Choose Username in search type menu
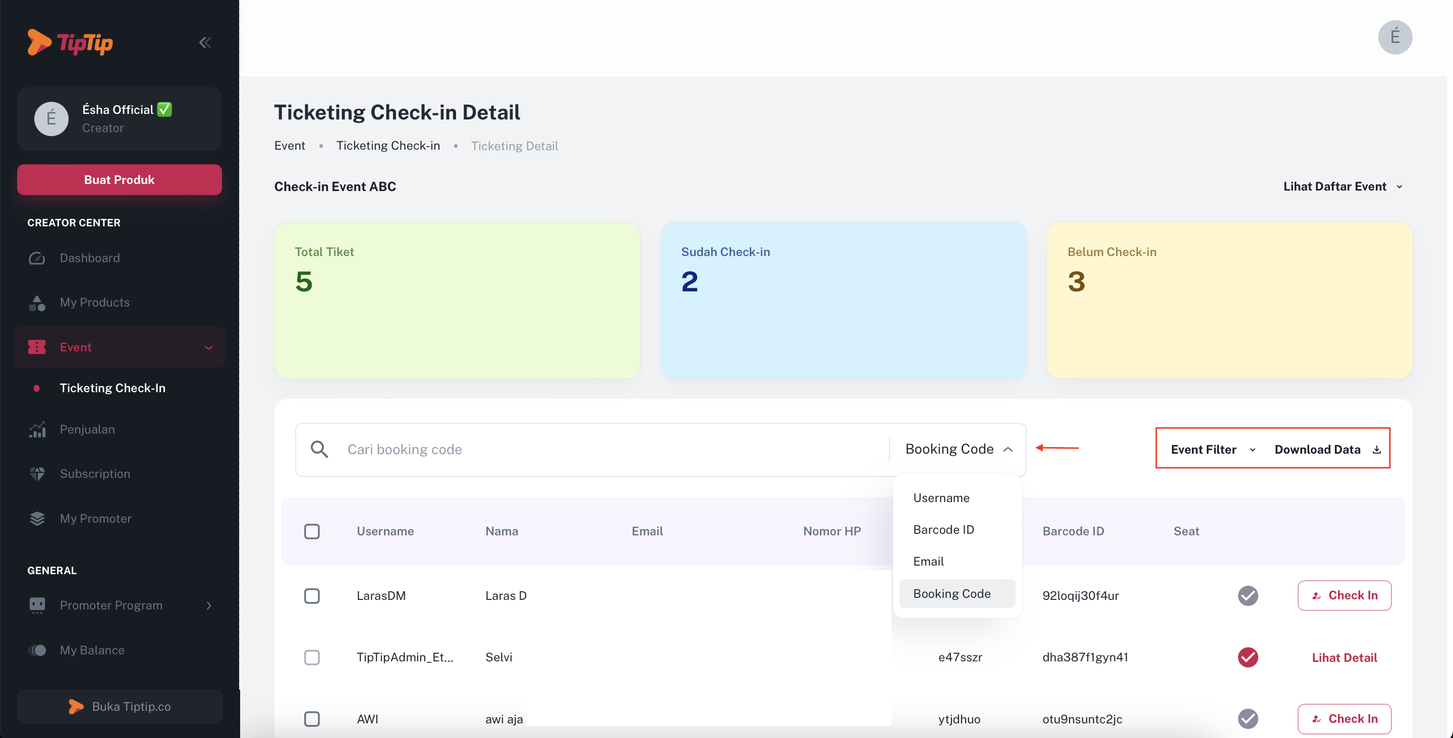Image resolution: width=1453 pixels, height=738 pixels. [941, 498]
